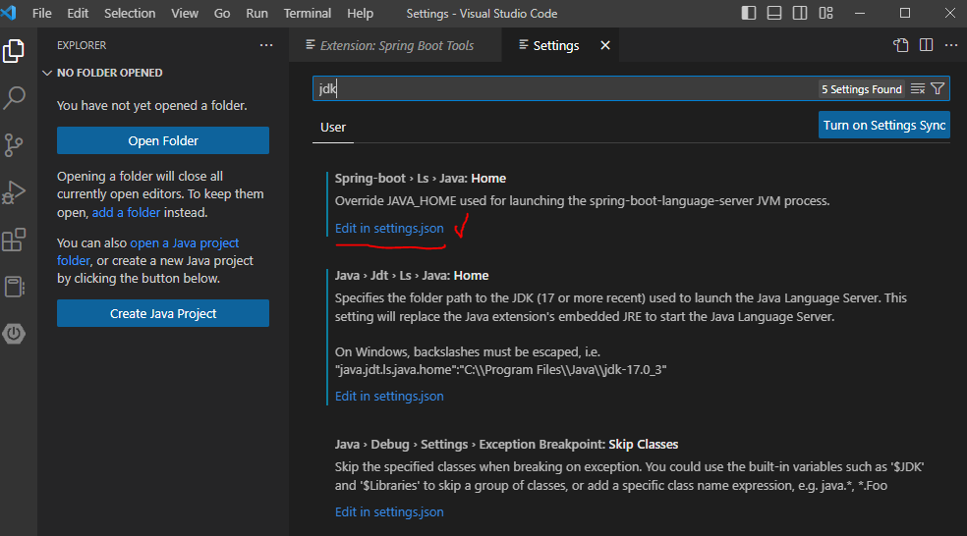The height and width of the screenshot is (536, 967).
Task: Click the EXPLORER panel title
Action: (x=82, y=45)
